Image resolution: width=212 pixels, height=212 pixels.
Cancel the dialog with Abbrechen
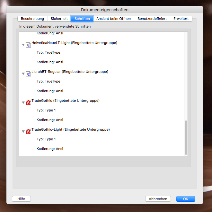tap(158, 199)
